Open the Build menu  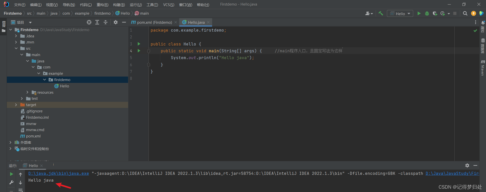click(x=119, y=5)
